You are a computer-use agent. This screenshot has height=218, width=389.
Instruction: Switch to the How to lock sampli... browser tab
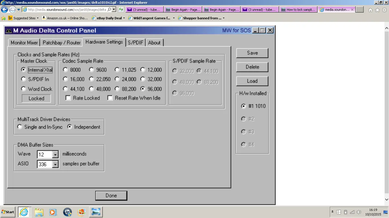(x=298, y=9)
